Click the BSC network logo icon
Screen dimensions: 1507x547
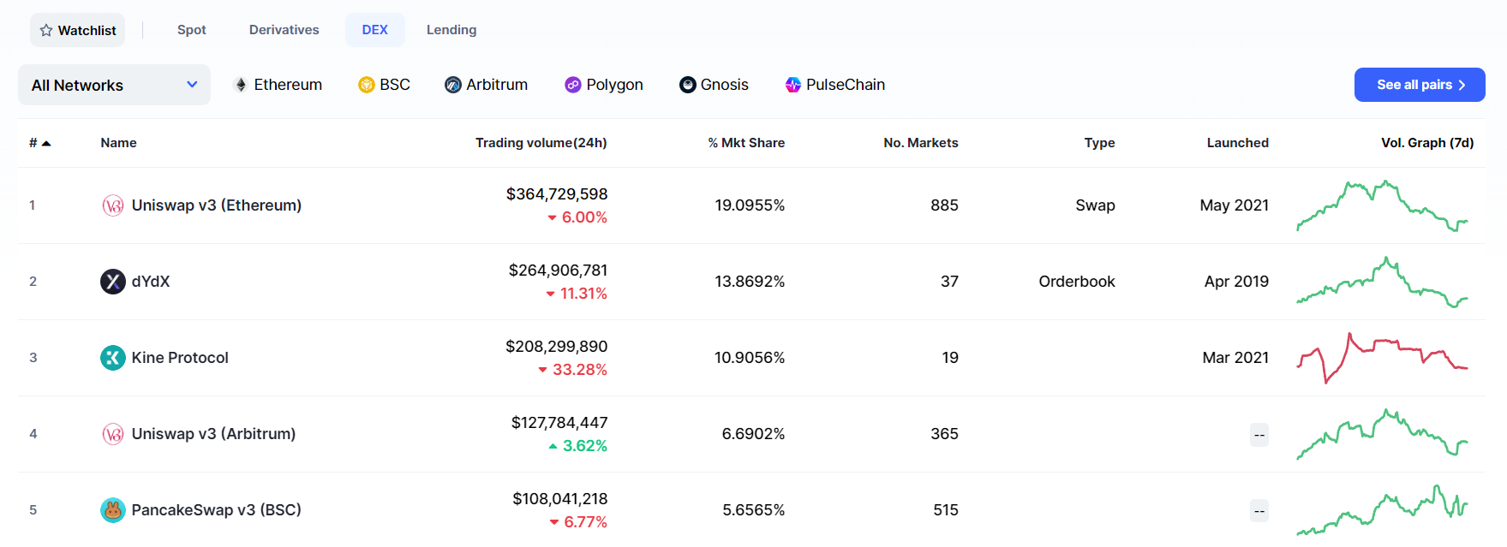pos(367,85)
